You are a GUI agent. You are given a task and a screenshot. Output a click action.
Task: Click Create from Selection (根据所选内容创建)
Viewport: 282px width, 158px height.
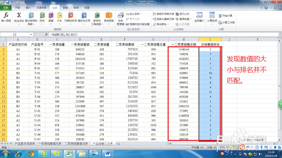point(138,24)
